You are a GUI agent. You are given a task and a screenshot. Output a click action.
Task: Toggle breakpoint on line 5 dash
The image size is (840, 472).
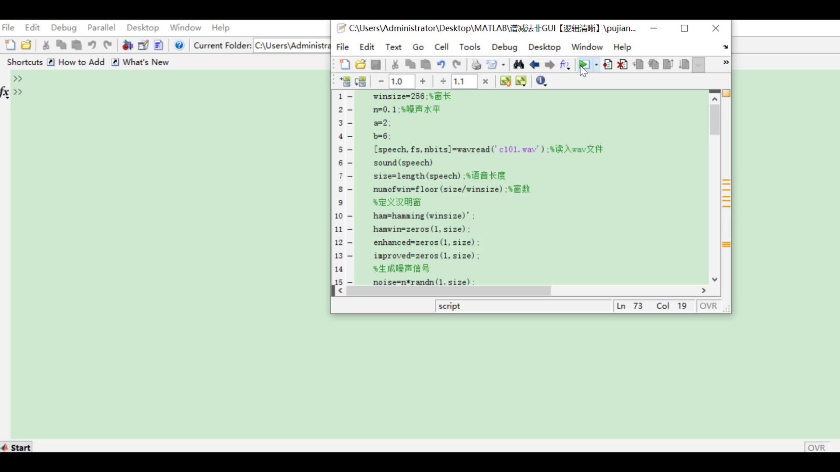point(350,150)
